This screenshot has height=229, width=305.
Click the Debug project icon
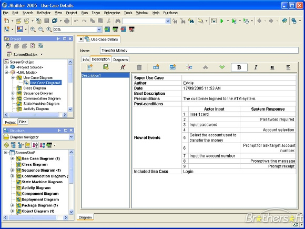click(x=234, y=21)
